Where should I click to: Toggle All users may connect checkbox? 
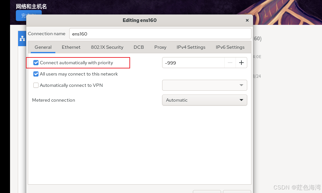point(36,74)
